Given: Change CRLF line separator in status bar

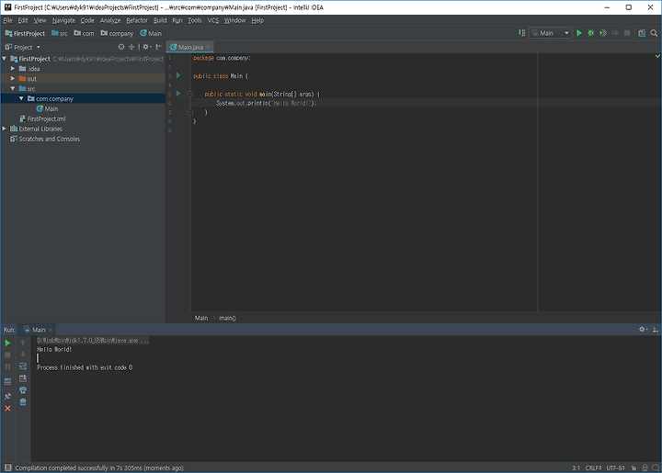Looking at the screenshot, I should click(x=593, y=467).
